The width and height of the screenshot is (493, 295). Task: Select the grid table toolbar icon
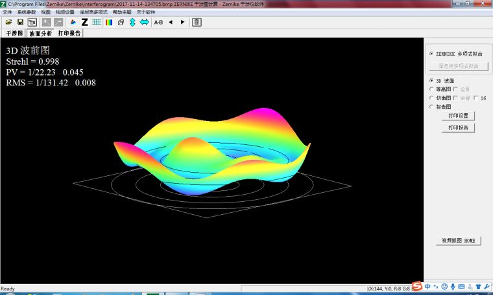click(x=96, y=22)
